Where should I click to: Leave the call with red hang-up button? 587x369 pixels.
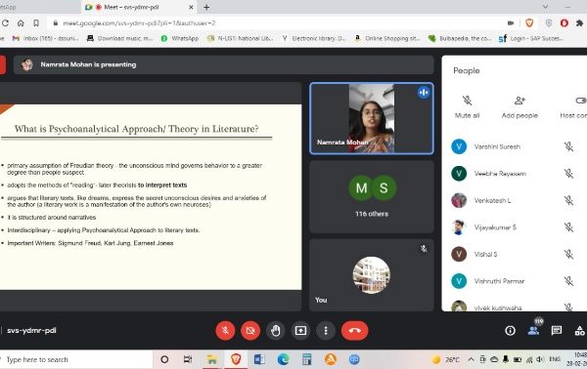(354, 331)
